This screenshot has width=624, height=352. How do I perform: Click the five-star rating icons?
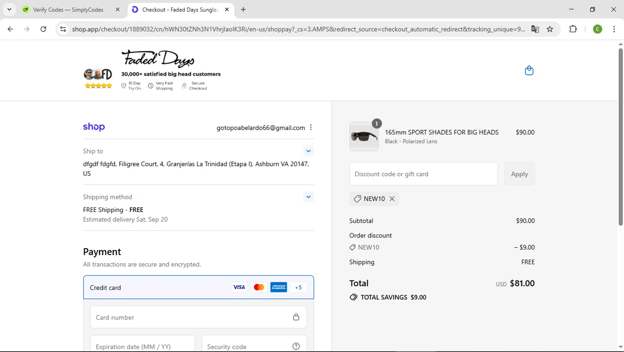pos(98,86)
